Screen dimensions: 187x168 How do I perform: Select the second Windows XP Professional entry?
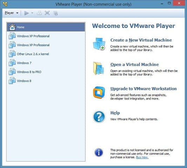click(46, 45)
